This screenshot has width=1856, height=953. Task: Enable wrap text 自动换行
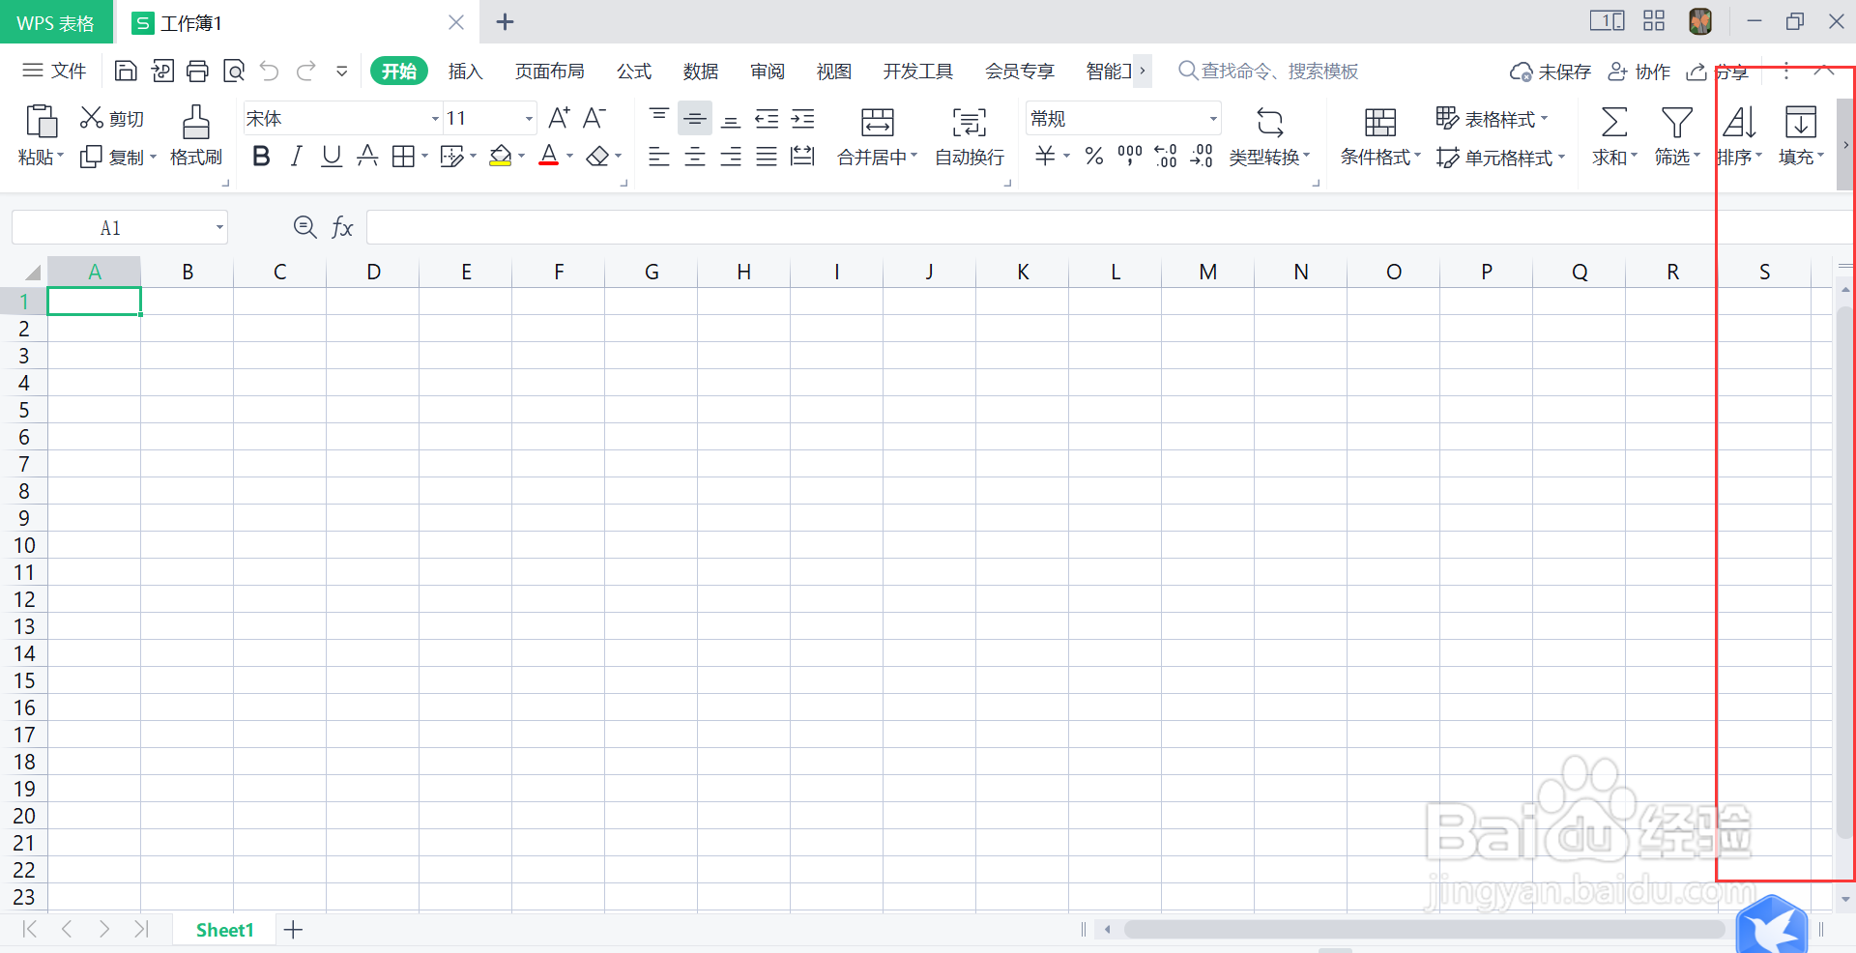(x=968, y=135)
